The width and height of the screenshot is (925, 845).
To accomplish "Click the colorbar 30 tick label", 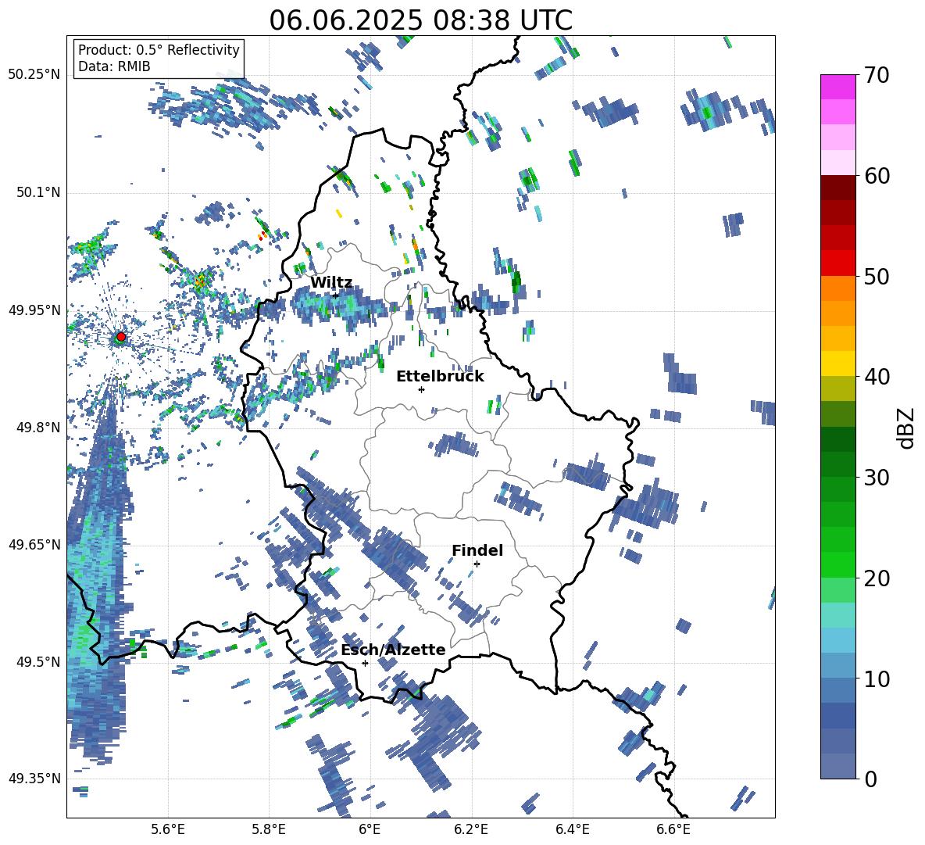I will pyautogui.click(x=877, y=478).
